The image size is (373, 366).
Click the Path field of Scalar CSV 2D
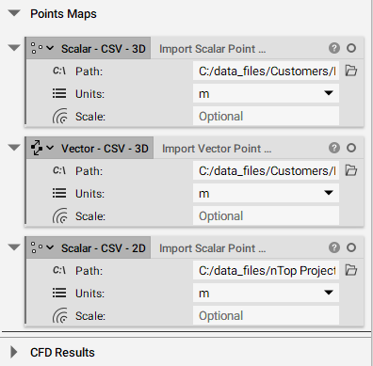point(266,270)
